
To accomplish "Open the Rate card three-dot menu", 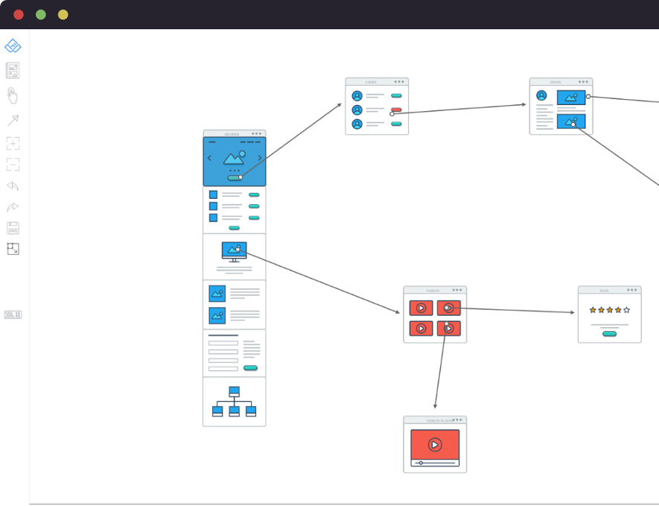I will tap(631, 290).
